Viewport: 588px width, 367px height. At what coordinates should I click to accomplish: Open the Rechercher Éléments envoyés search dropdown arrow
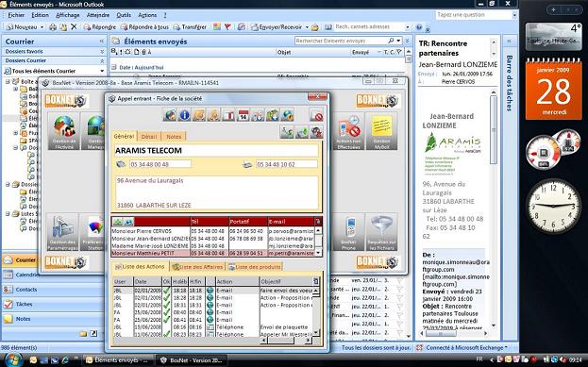398,41
